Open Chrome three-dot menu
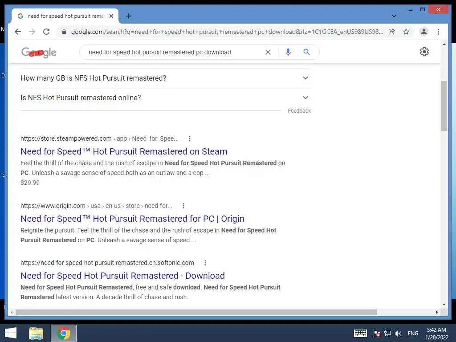Viewport: 456px width, 342px height. [x=438, y=32]
